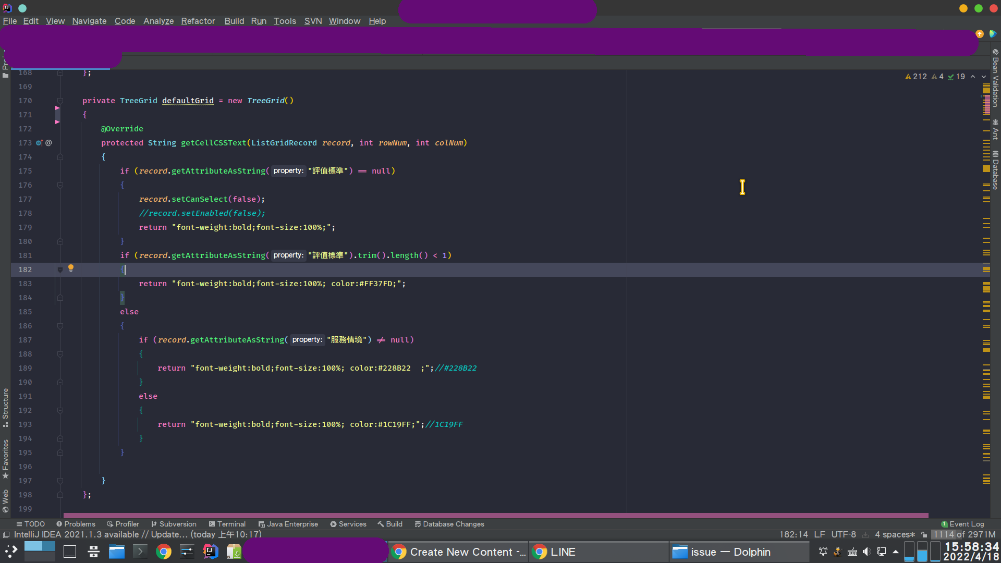1001x563 pixels.
Task: Change 4 spaces indent setting
Action: [895, 534]
